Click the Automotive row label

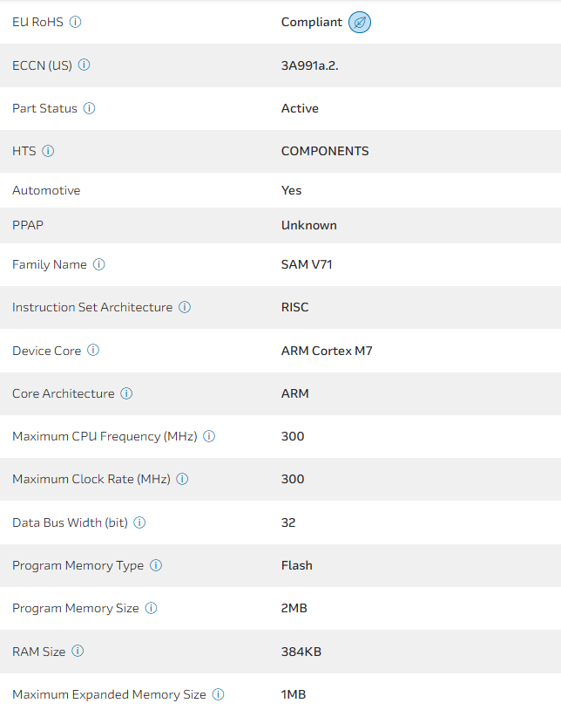[46, 190]
